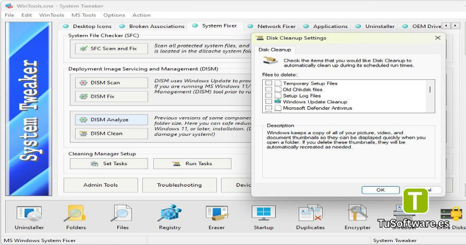Image resolution: width=466 pixels, height=245 pixels.
Task: Switch to the Applications tab
Action: (x=326, y=26)
